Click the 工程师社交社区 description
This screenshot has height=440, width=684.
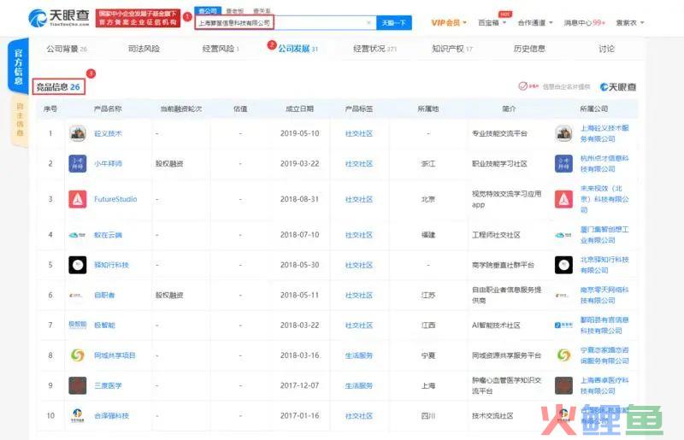496,235
